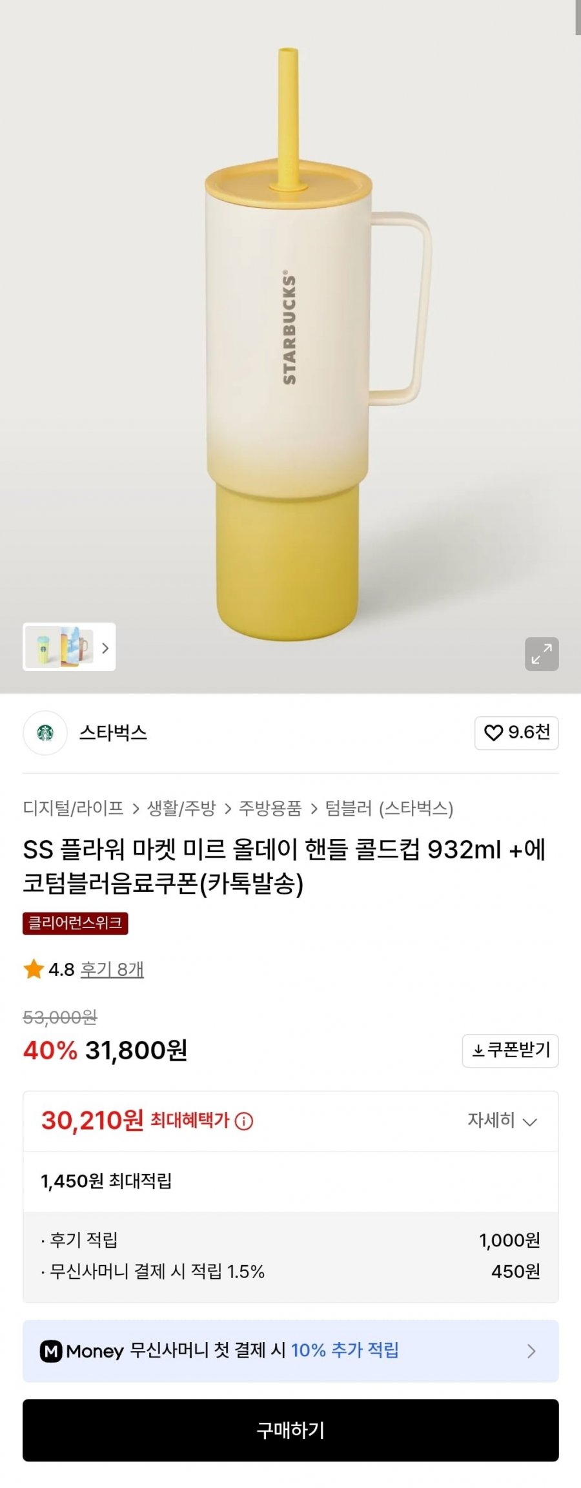This screenshot has width=581, height=1488.
Task: Tap the 클리어런스위크 badge
Action: (x=75, y=923)
